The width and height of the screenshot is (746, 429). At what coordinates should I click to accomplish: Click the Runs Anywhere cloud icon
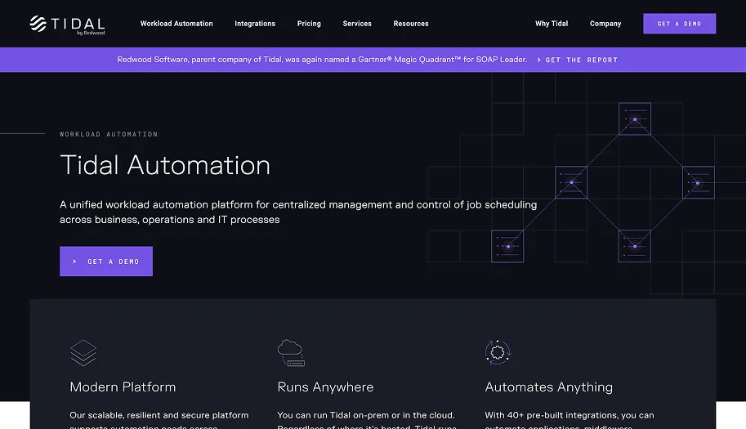point(291,352)
